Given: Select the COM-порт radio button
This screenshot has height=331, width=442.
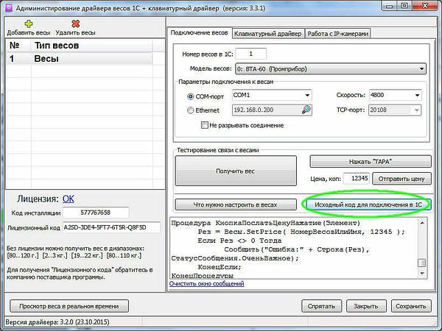Looking at the screenshot, I should point(191,96).
